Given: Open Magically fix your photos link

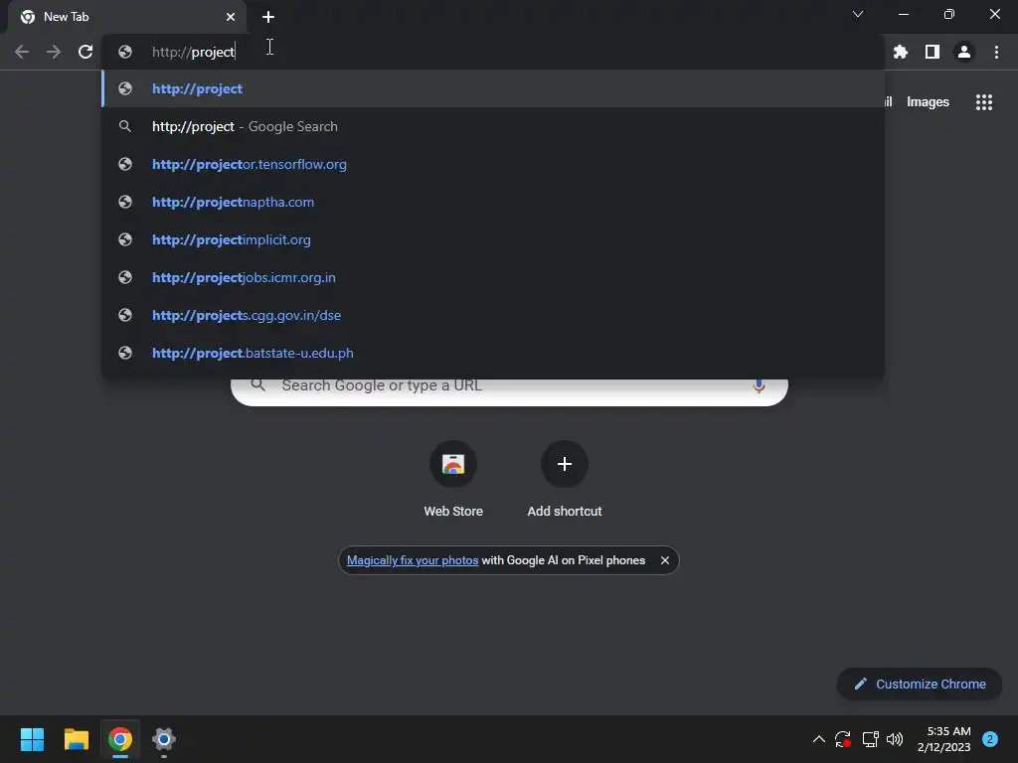Looking at the screenshot, I should tap(413, 560).
